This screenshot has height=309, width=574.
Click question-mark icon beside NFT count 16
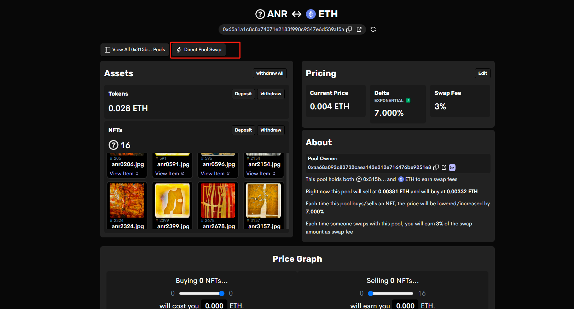click(113, 145)
